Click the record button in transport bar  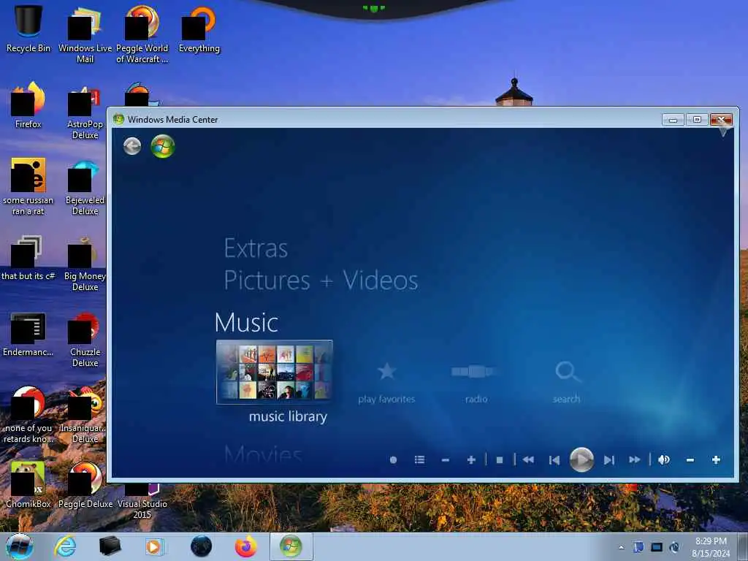393,460
